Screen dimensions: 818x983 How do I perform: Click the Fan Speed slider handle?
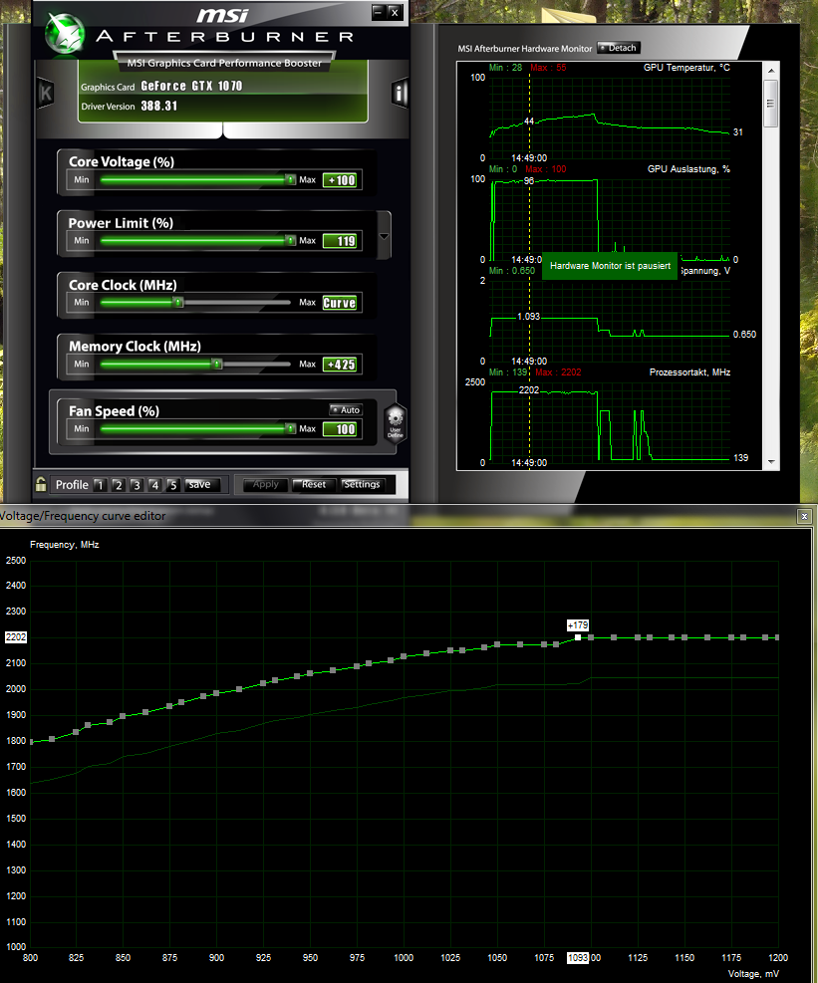coord(291,429)
